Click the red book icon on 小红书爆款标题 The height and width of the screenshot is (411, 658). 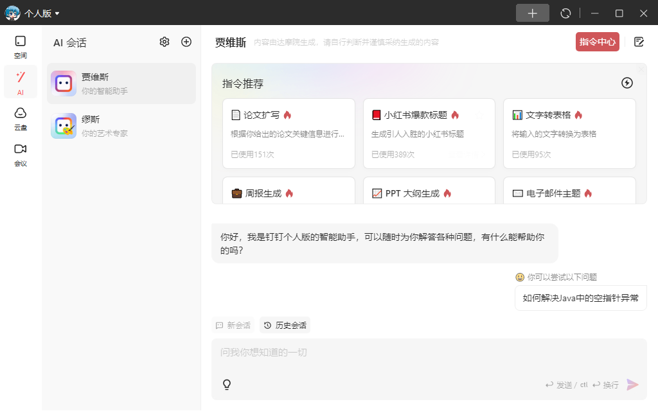(377, 115)
